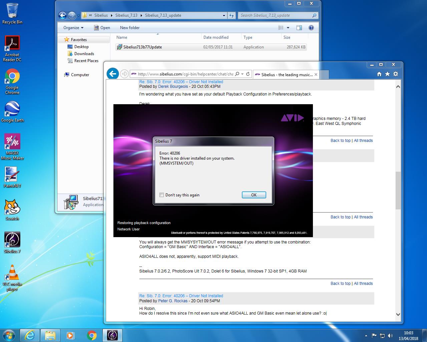Open Internet Explorer from taskbar
The width and height of the screenshot is (427, 342).
(x=30, y=335)
